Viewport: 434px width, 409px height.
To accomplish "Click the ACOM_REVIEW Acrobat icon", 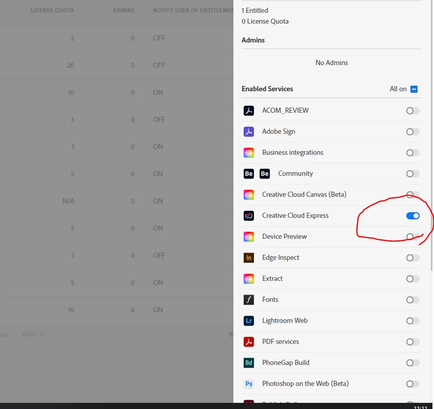I will pos(249,111).
